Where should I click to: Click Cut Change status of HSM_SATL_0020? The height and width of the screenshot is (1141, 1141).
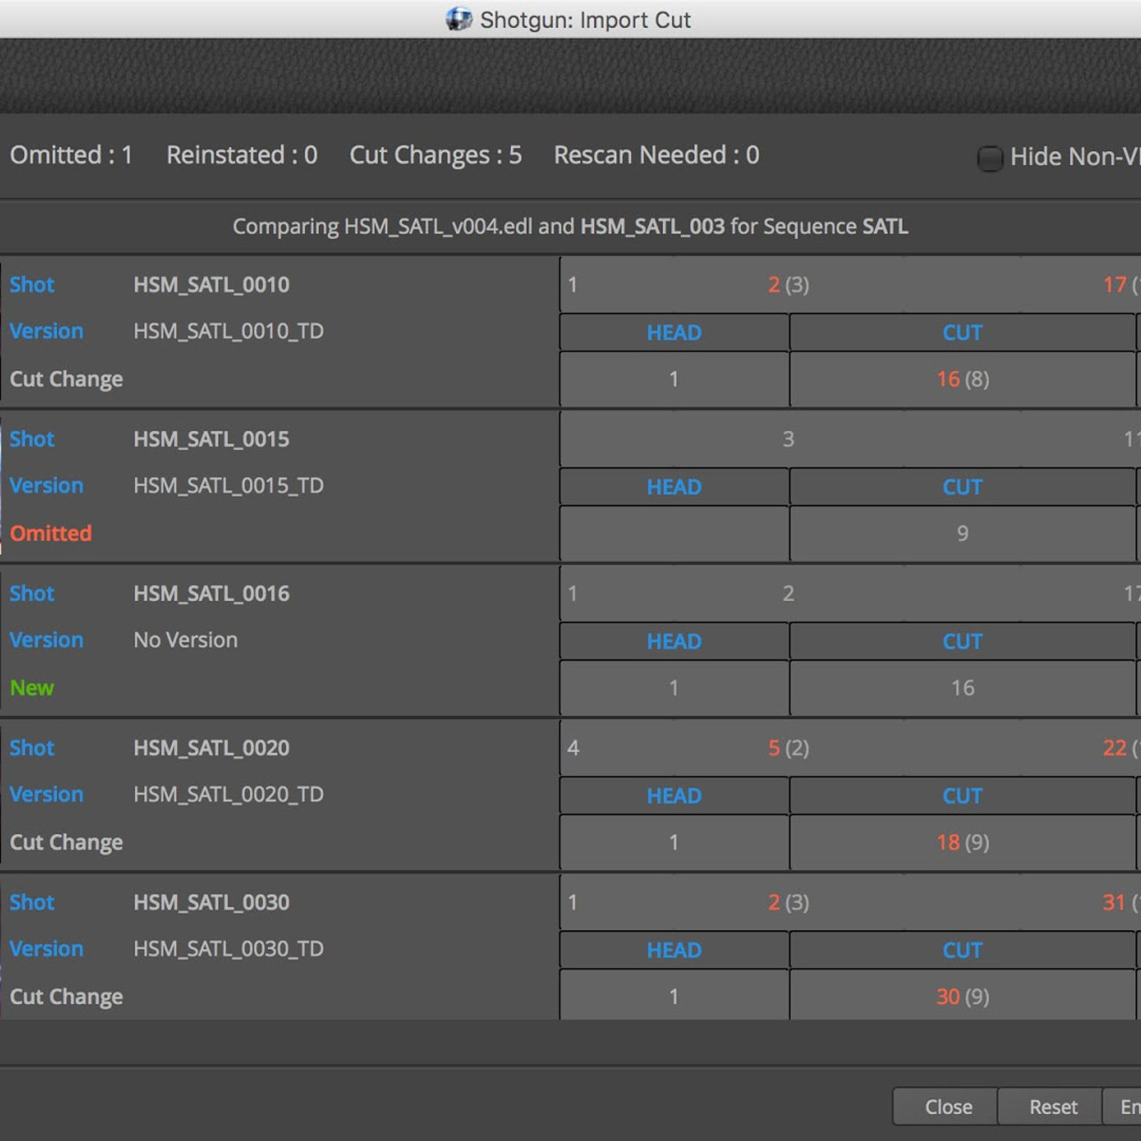point(66,842)
